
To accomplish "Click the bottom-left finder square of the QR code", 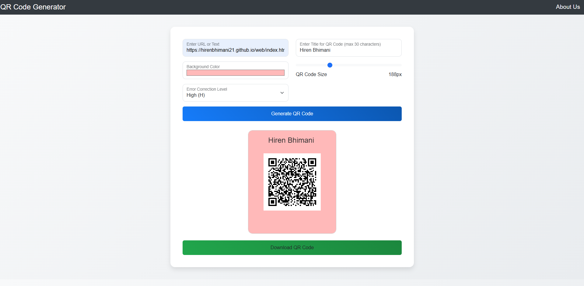I will (272, 202).
